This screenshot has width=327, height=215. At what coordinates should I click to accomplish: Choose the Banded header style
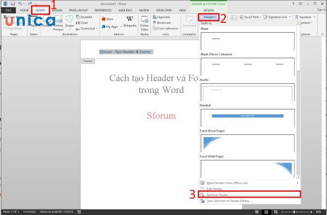tap(247, 118)
